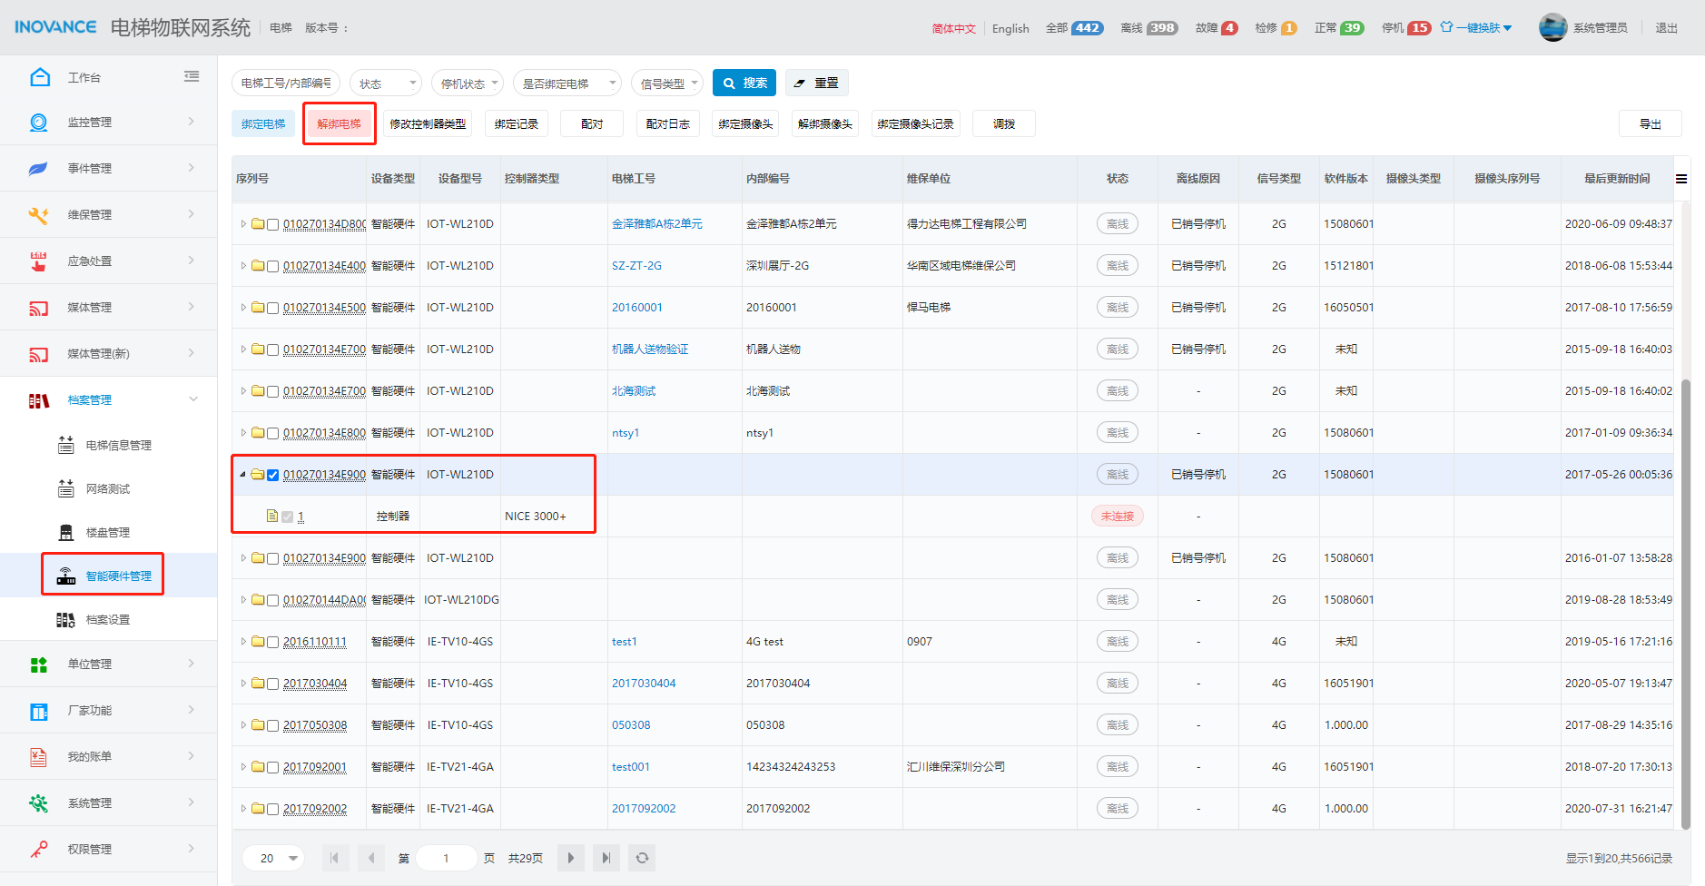This screenshot has height=886, width=1705.
Task: Collapse sidebar using the menu fold icon
Action: [x=192, y=77]
